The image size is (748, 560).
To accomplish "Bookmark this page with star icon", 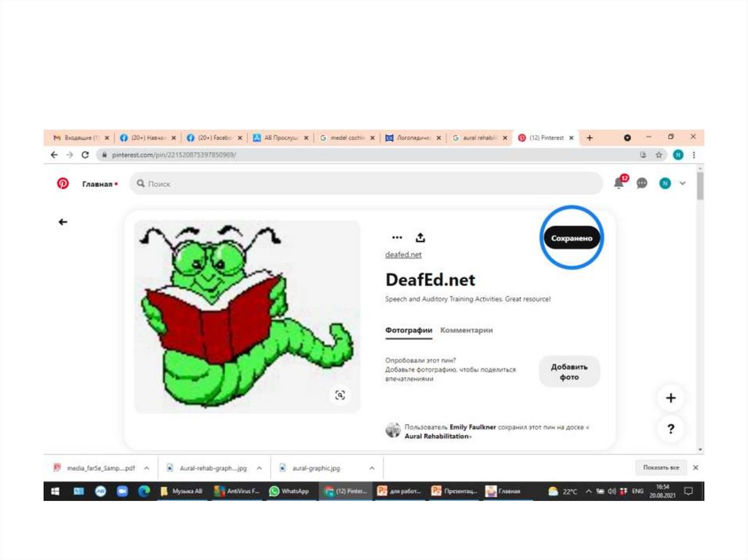I will point(659,155).
